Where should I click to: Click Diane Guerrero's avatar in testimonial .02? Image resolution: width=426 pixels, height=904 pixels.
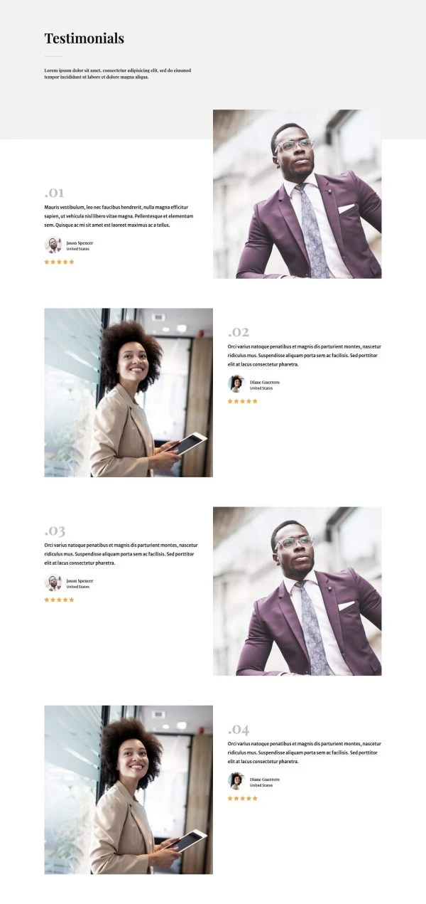click(x=236, y=384)
